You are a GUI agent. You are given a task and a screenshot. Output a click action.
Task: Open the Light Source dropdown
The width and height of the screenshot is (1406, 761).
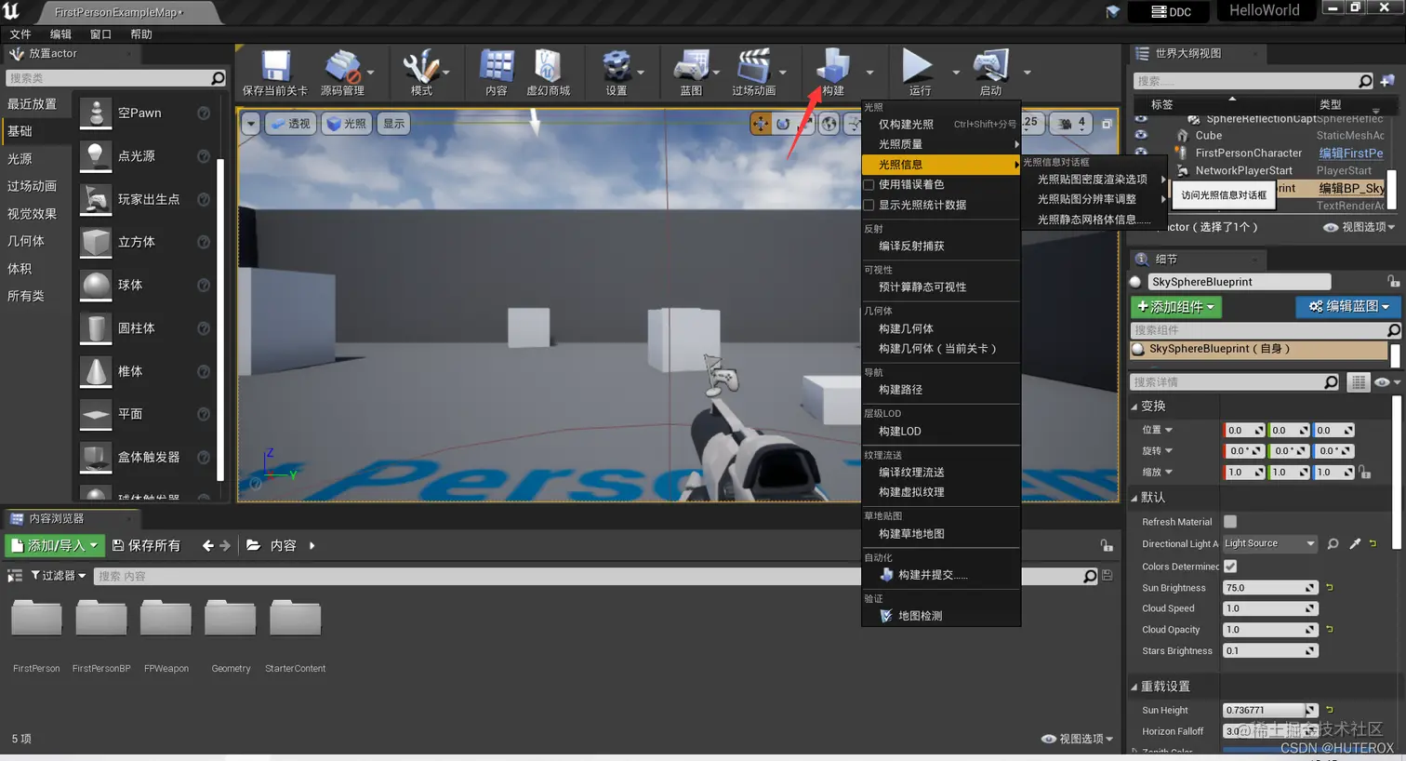[1270, 543]
